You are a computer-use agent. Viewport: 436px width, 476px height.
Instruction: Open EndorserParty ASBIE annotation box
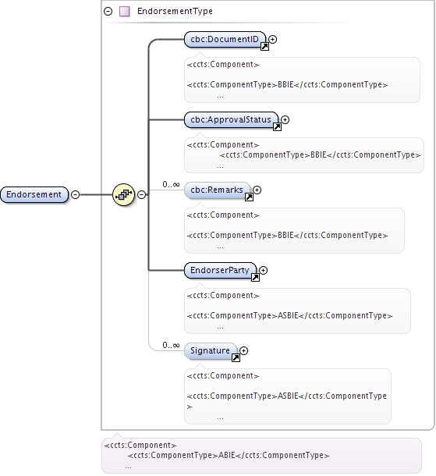coord(297,311)
